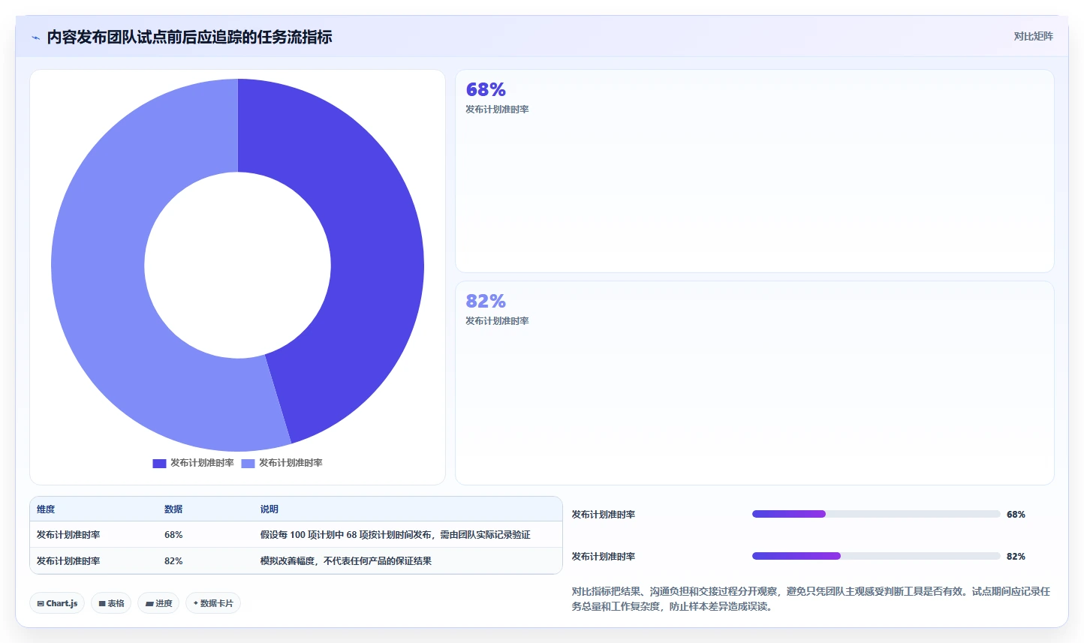
Task: Click the description starting 假设每 100 项计划中
Action: pyautogui.click(x=395, y=535)
